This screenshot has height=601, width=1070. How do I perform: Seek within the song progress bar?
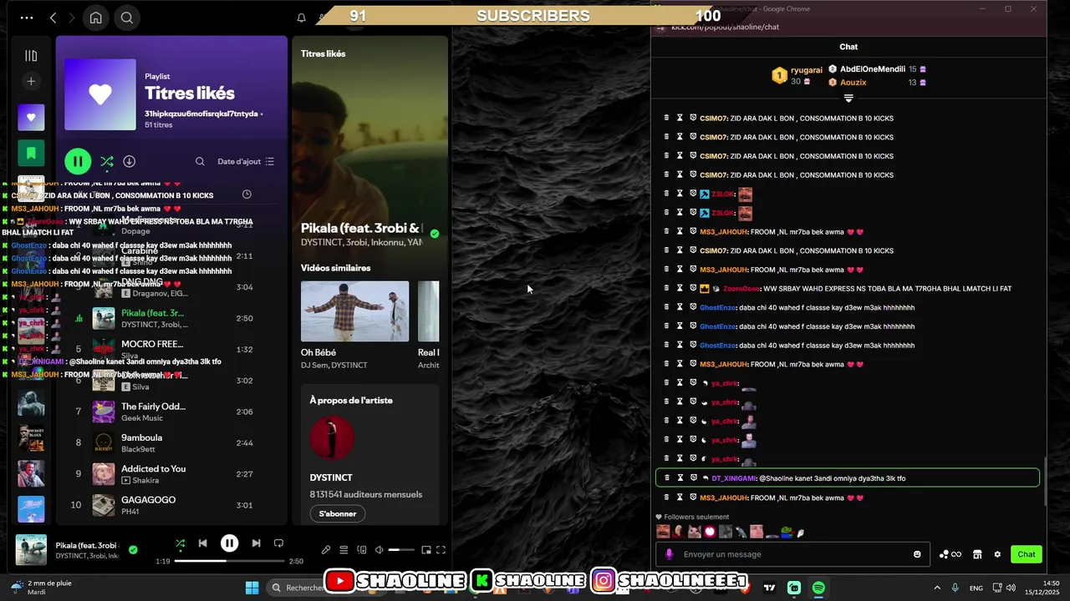(x=229, y=561)
